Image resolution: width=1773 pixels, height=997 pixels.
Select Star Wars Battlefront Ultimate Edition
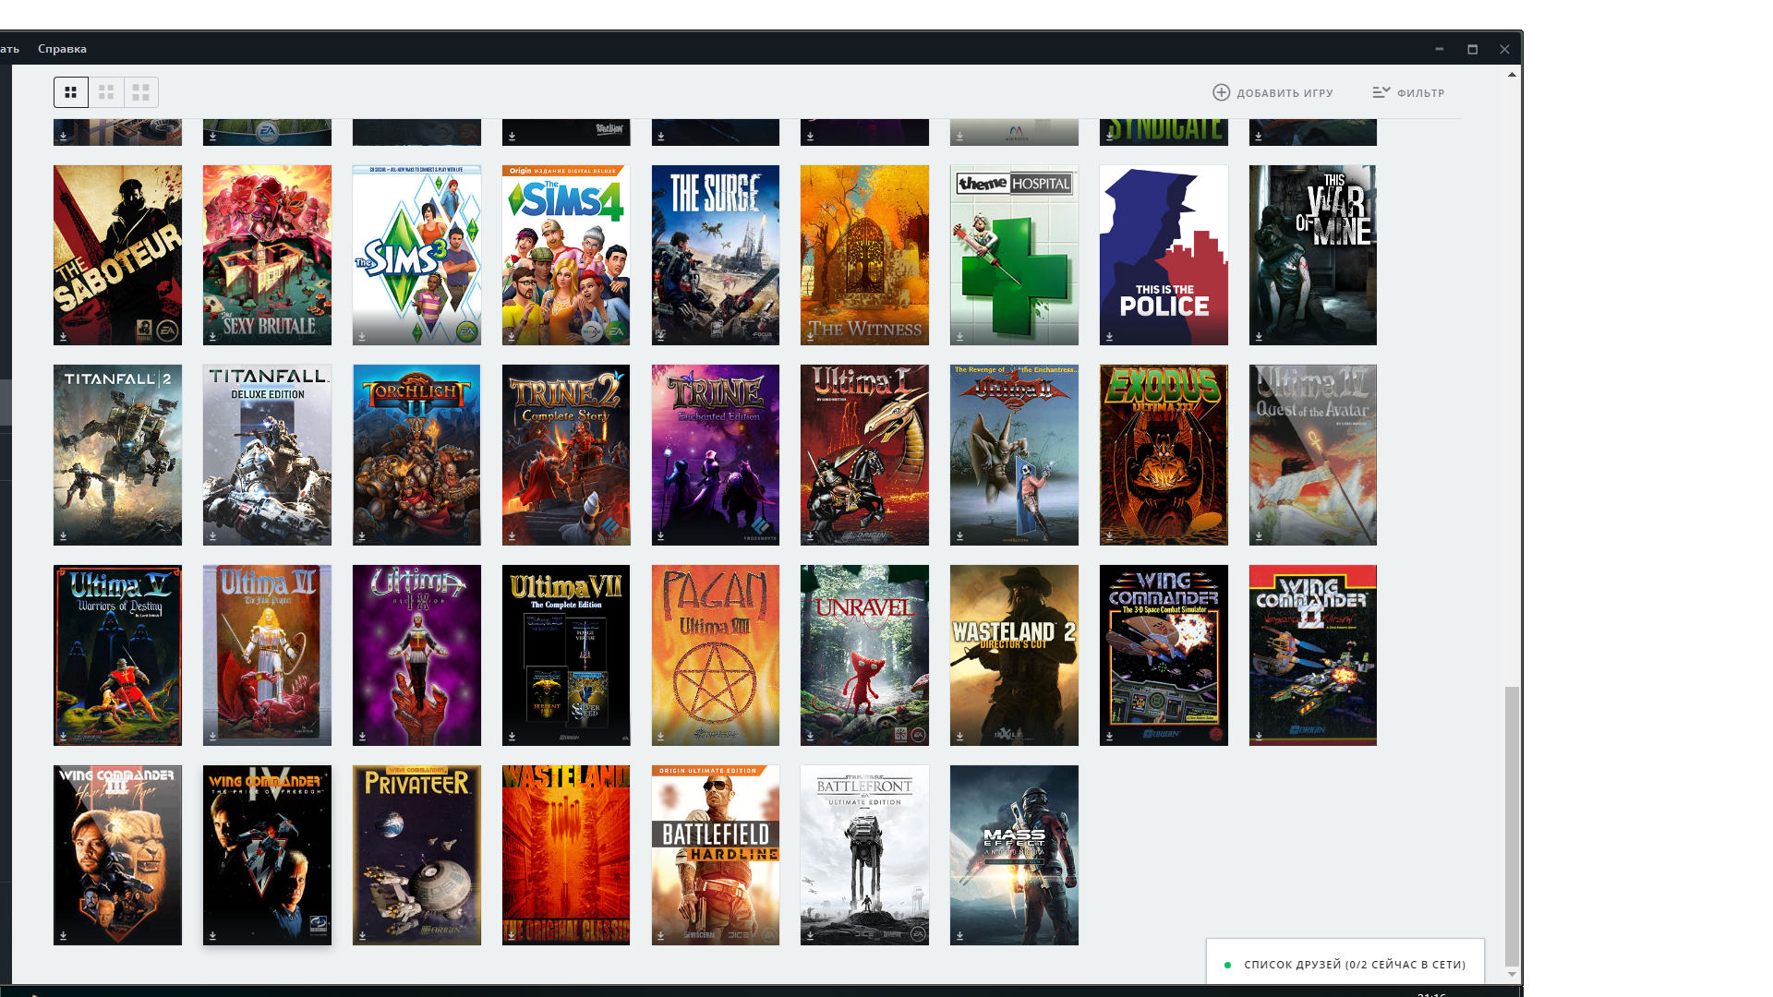tap(864, 855)
